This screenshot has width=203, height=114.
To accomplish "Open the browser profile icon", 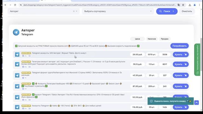I will point(194,5).
